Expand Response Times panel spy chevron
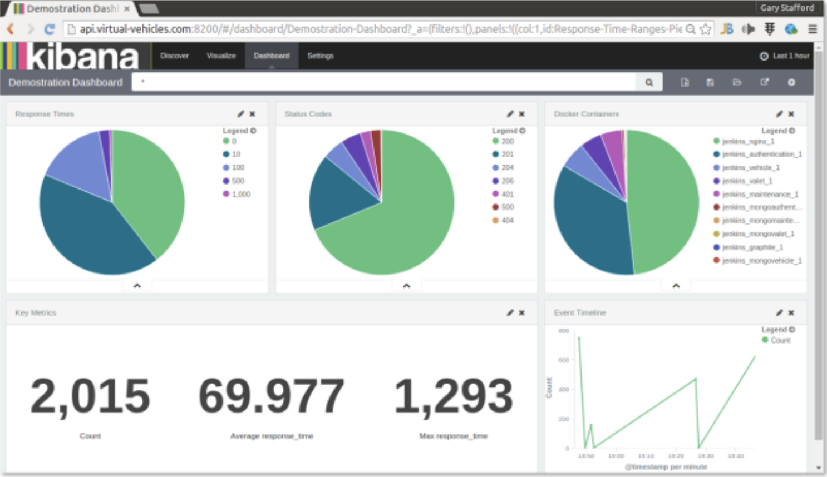Viewport: 827px width, 477px height. 137,286
